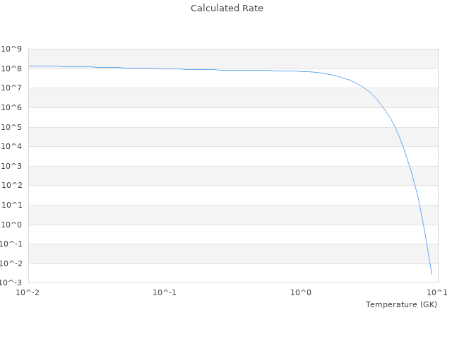Click the 10^3 y-axis tick label
The height and width of the screenshot is (339, 452).
coord(11,167)
